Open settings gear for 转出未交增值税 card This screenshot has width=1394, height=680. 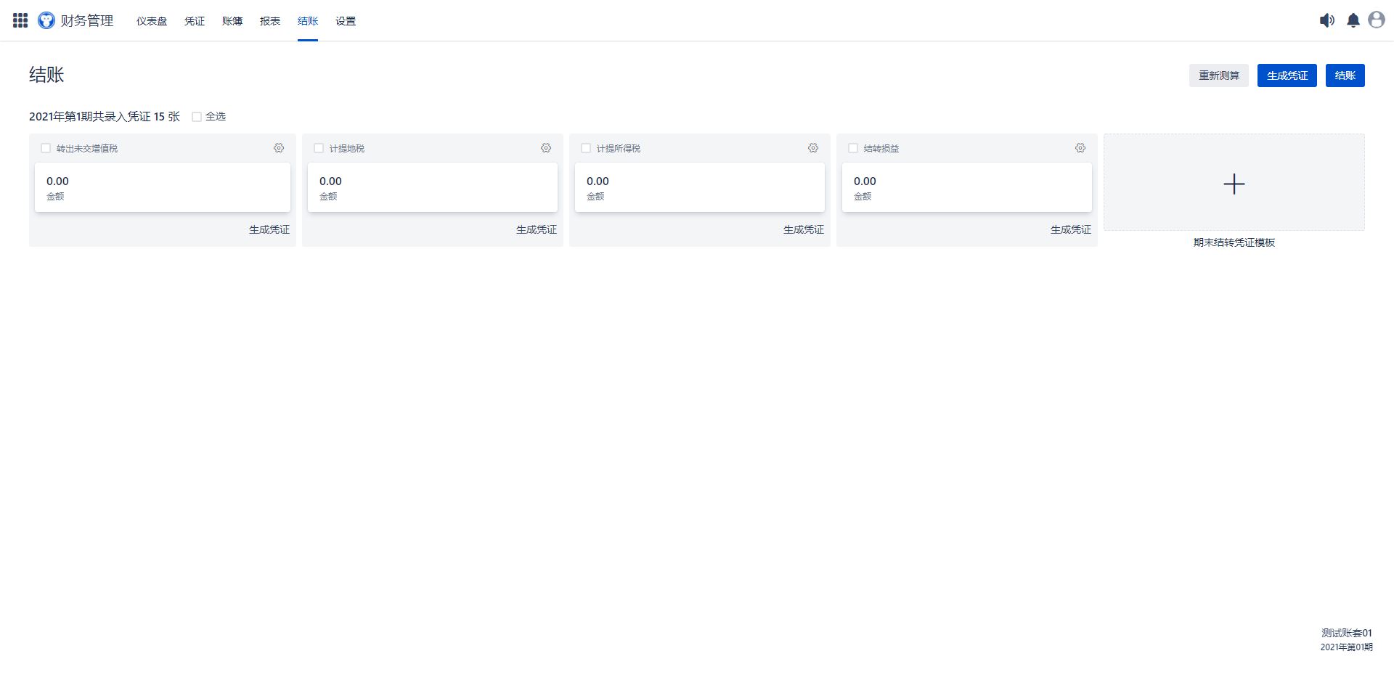[279, 148]
